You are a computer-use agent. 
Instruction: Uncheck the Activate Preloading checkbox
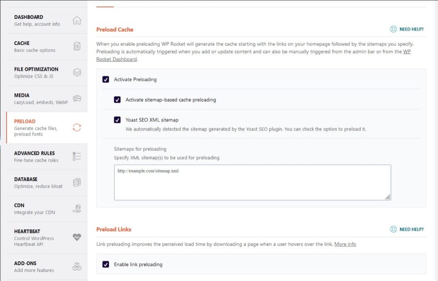point(106,80)
